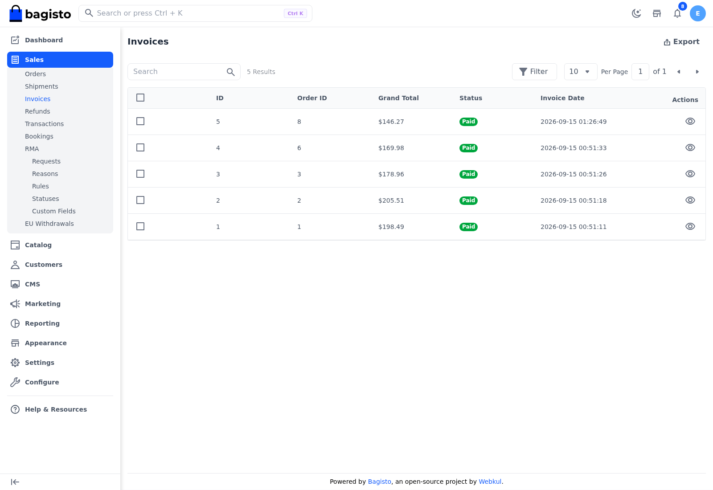Image resolution: width=713 pixels, height=490 pixels.
Task: Select checkbox for invoice ID 5
Action: tap(140, 121)
